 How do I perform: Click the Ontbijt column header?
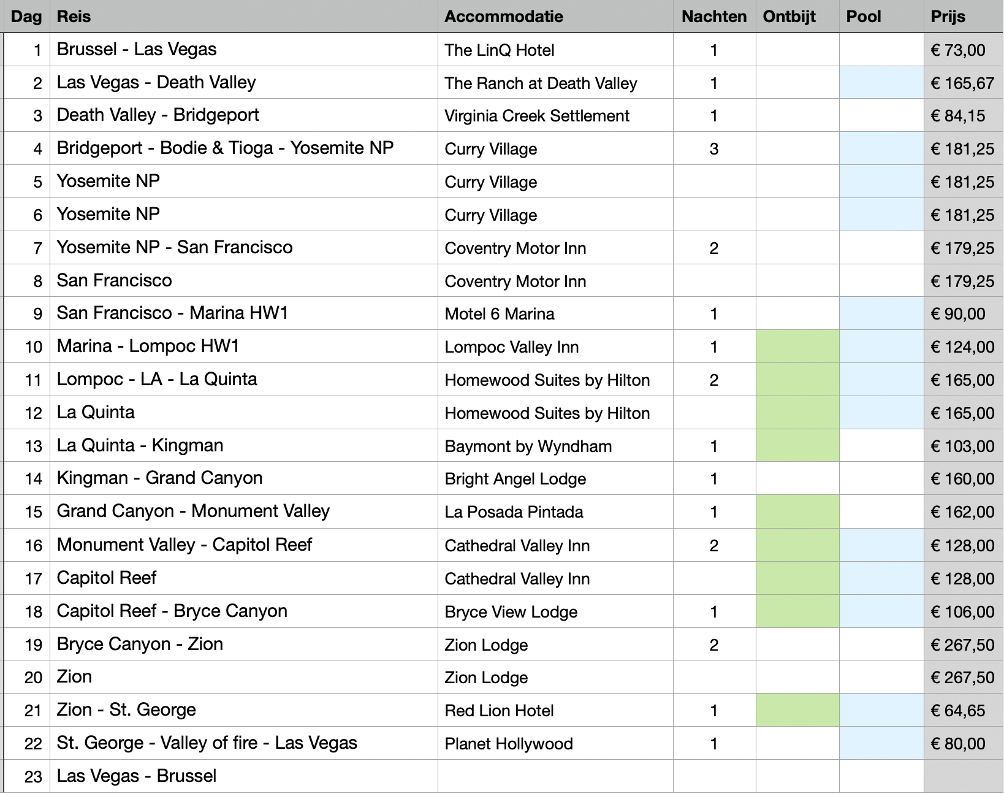coord(789,17)
